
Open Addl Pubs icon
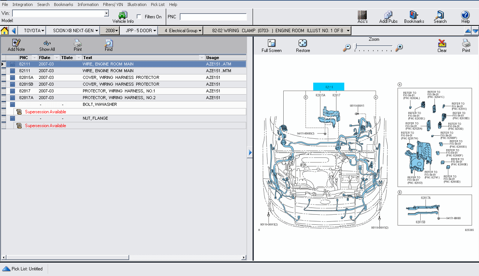(388, 15)
